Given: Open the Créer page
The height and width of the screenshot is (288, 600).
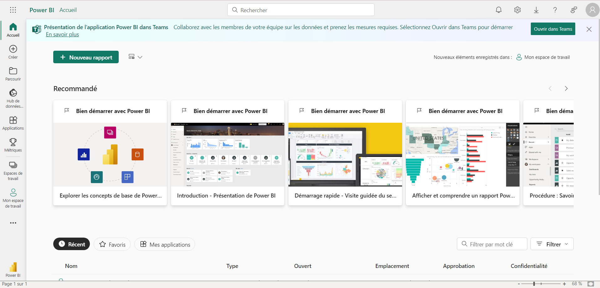Looking at the screenshot, I should coord(13,52).
